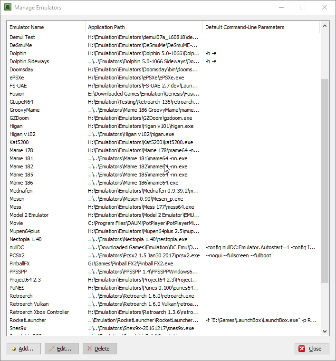Select the Doomsday emulator row
The width and height of the screenshot is (336, 361).
tap(163, 69)
